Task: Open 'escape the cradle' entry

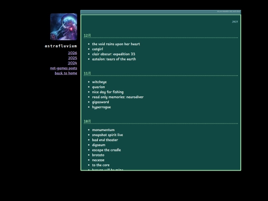Action: 106,150
